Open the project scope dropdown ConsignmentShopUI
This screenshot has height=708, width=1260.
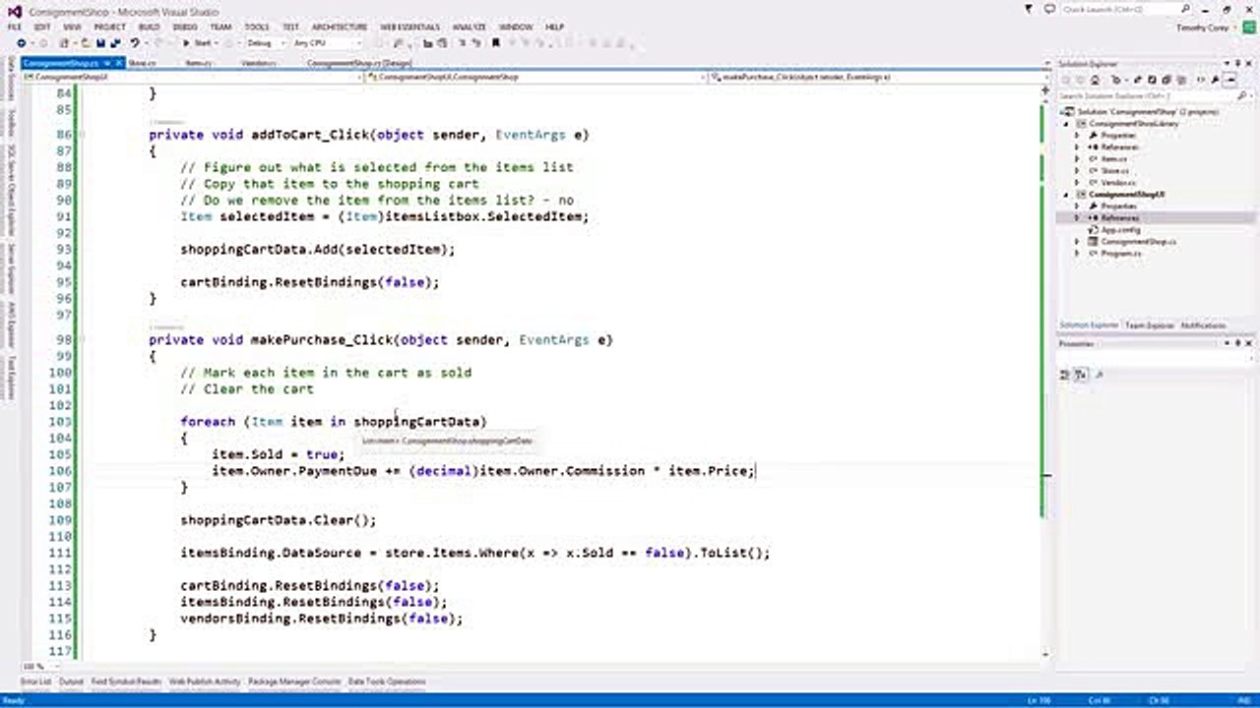(192, 76)
